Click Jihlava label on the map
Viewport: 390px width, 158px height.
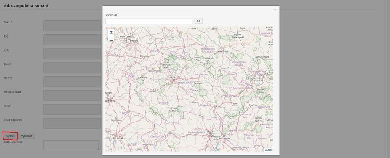195,102
